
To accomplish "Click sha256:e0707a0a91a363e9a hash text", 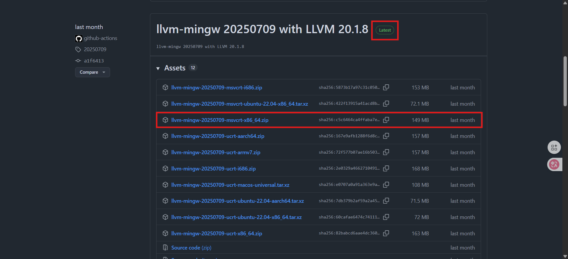I will 349,185.
